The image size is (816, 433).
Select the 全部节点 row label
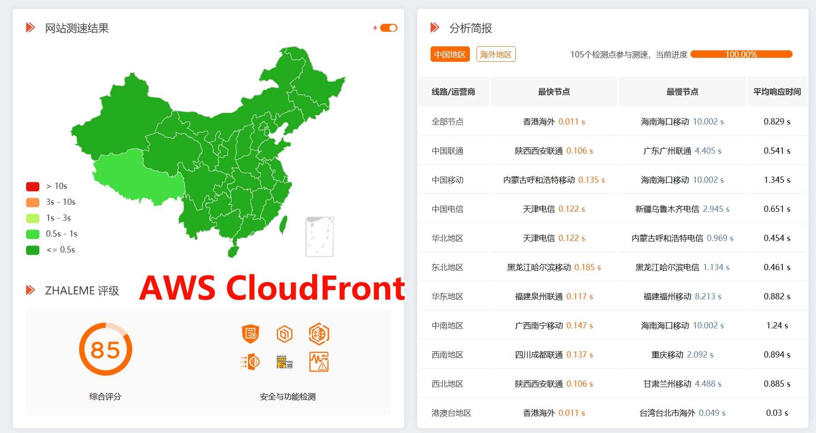(x=448, y=121)
